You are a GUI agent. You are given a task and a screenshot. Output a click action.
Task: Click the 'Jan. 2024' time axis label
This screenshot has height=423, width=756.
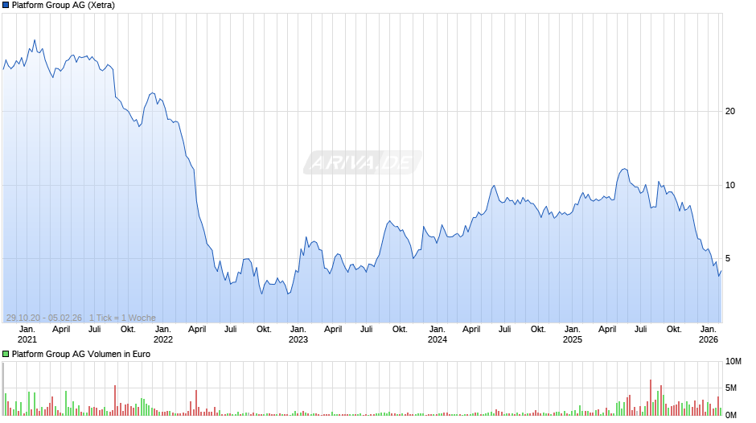[438, 335]
